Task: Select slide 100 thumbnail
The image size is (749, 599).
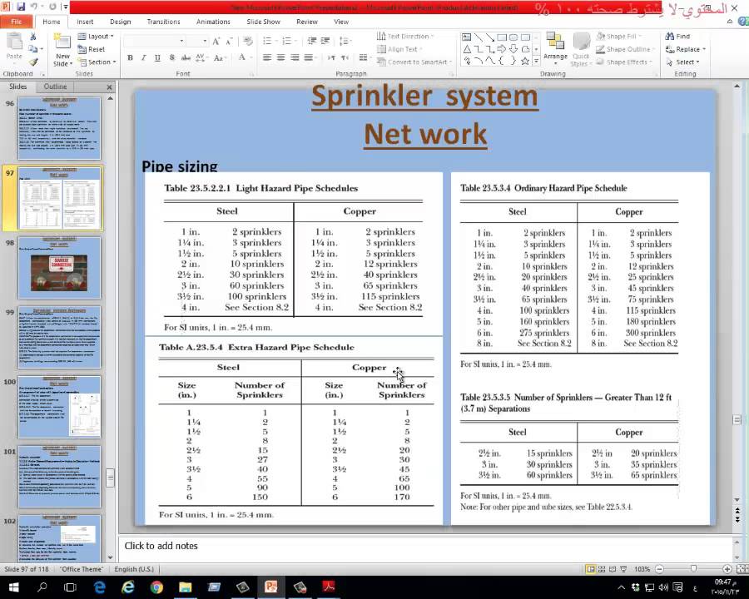Action: click(59, 407)
